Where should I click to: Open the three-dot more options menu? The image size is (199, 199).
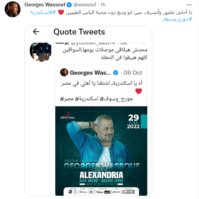(x=189, y=5)
